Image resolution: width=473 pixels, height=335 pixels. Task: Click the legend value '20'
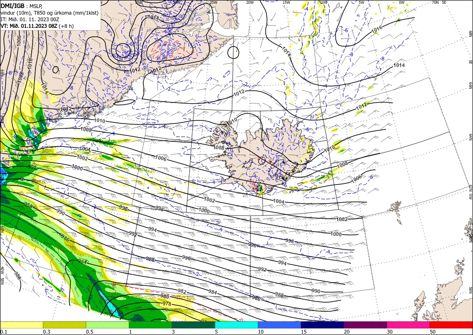click(347, 332)
